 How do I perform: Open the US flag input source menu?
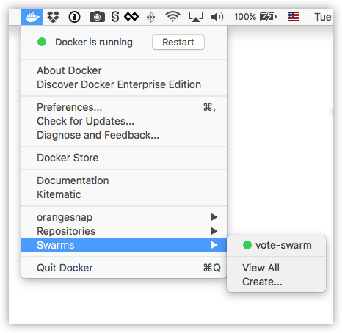click(294, 17)
